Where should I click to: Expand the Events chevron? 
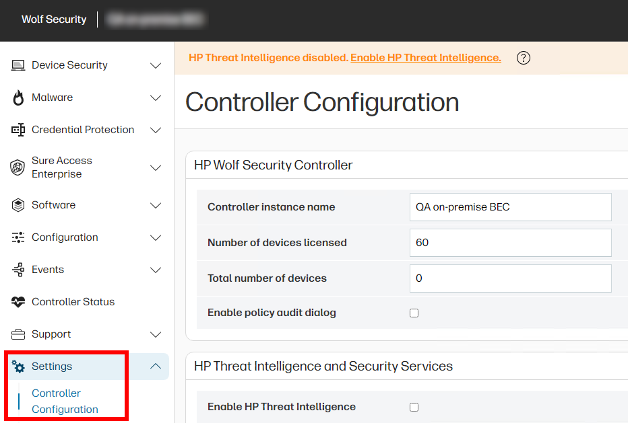156,269
